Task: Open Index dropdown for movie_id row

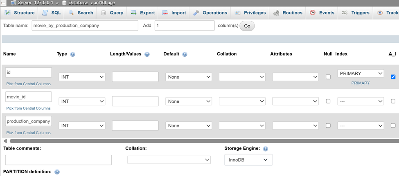Action: coord(361,101)
